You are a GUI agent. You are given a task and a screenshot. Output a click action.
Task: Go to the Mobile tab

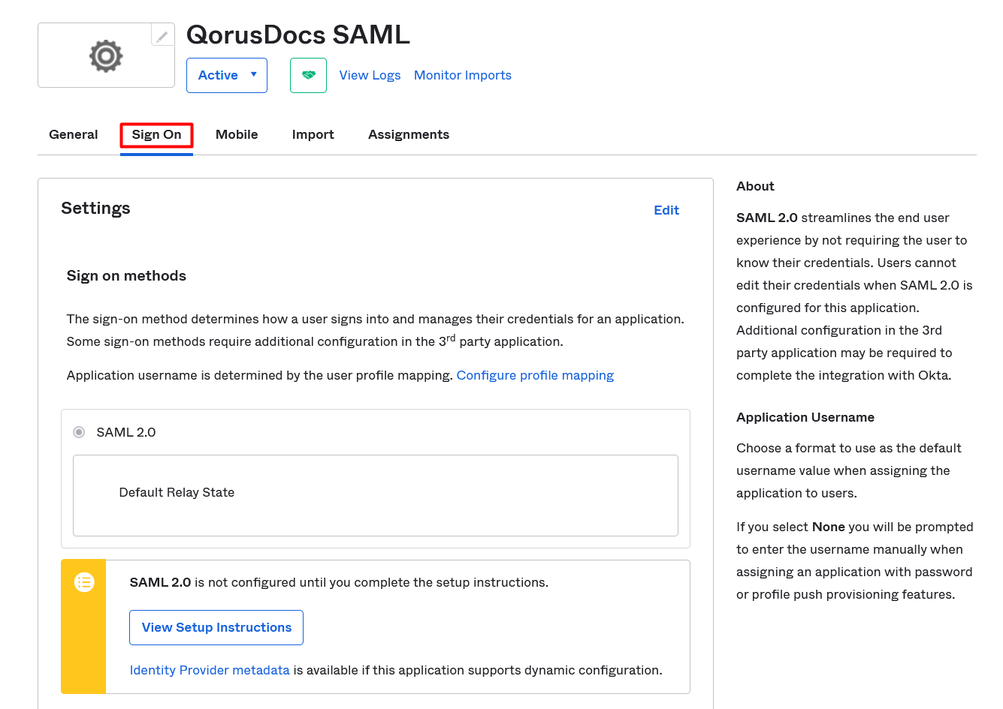(237, 134)
